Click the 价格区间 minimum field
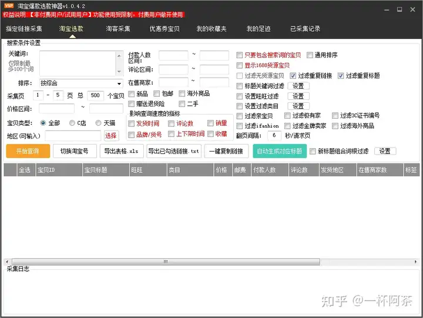423x318 pixels. tap(56, 109)
